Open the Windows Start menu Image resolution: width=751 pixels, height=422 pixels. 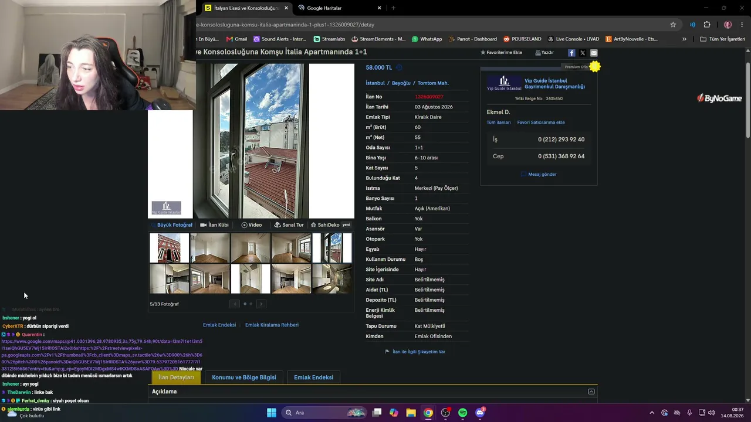tap(272, 413)
